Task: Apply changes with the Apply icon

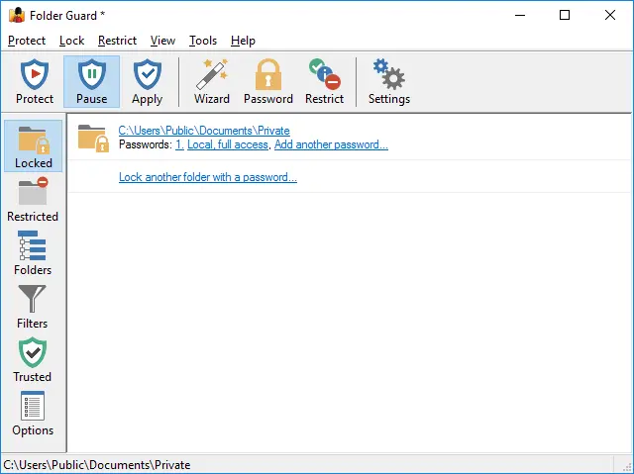Action: 147,81
